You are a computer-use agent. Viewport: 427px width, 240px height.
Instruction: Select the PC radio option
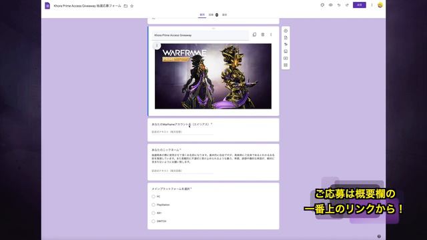click(x=153, y=197)
